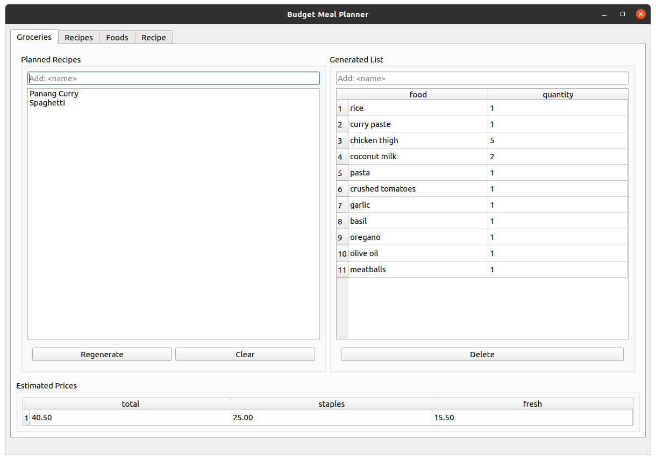Viewport: 656px width, 460px height.
Task: Select the crushed tomatoes food cell
Action: (418, 189)
